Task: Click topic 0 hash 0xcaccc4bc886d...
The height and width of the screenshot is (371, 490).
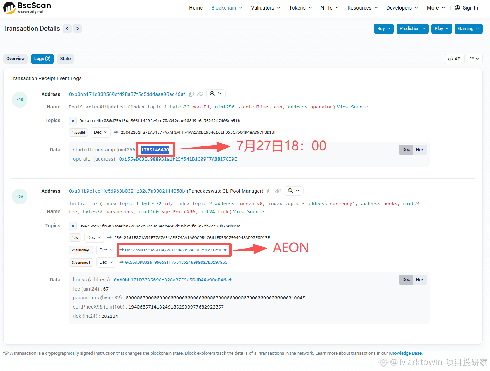Action: point(160,121)
